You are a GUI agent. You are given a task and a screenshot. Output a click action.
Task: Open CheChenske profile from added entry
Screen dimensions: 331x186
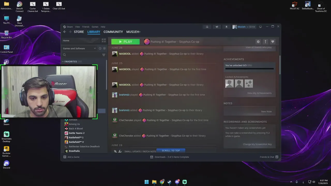126,136
